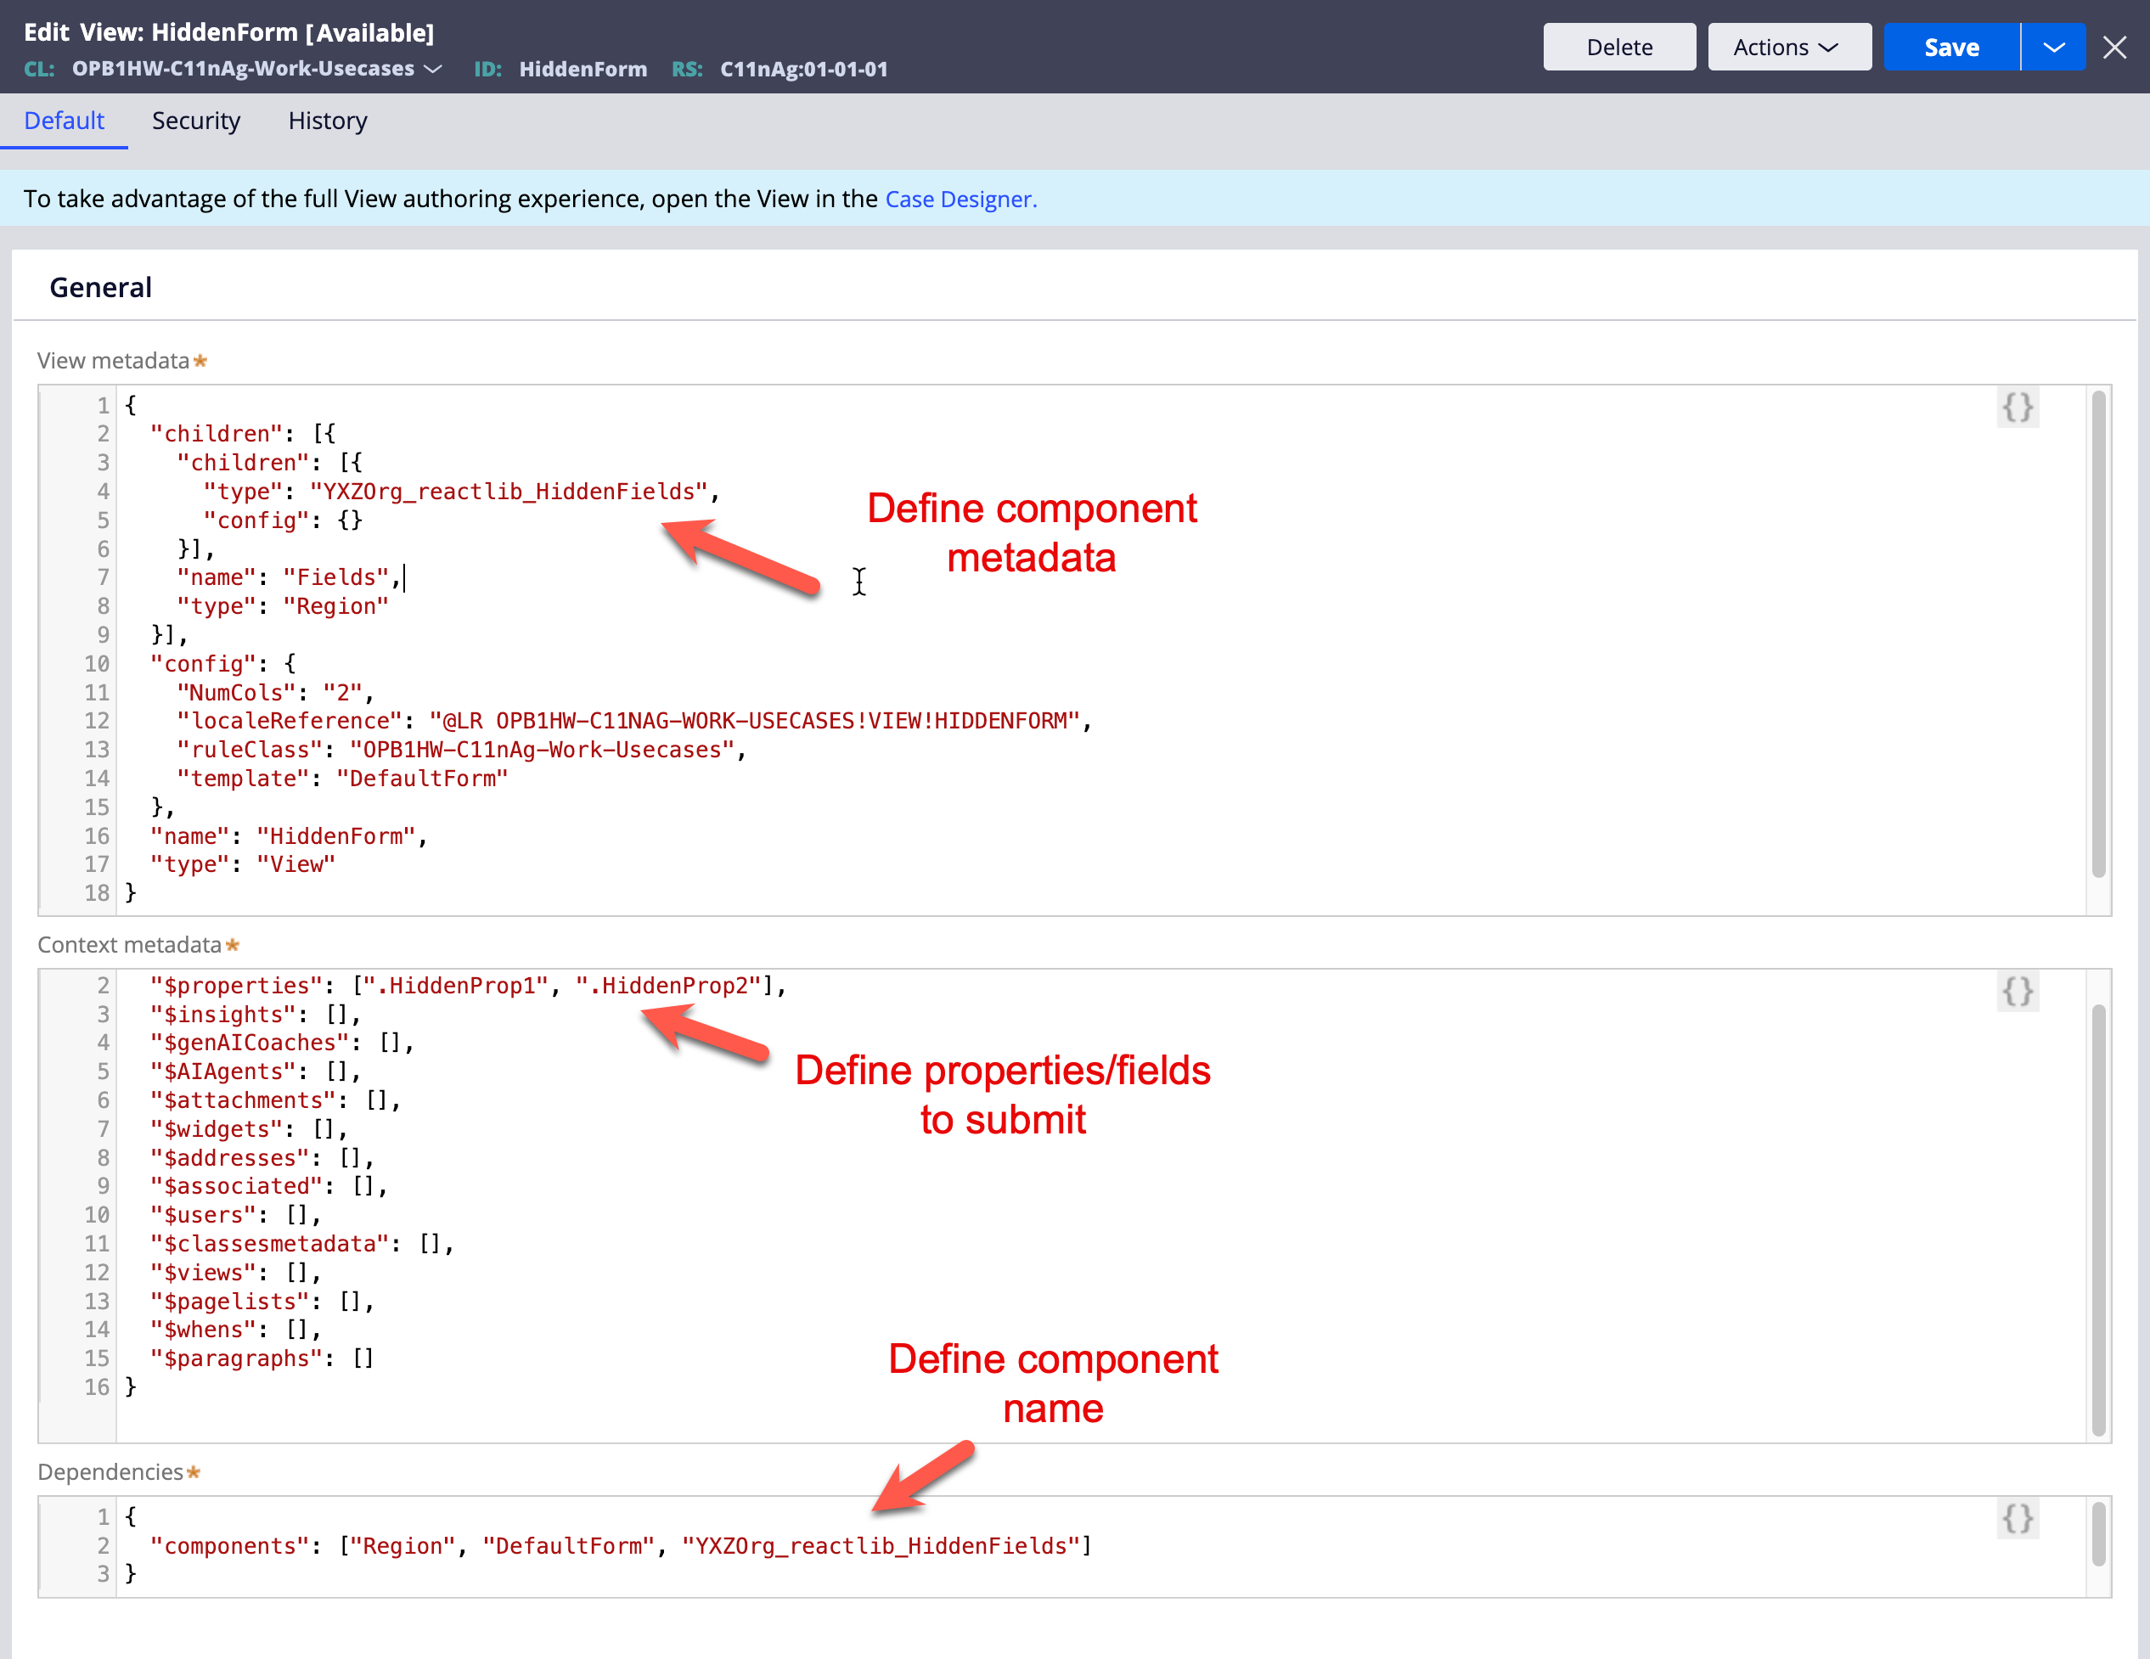Click the "$properties" line in Context metadata
The height and width of the screenshot is (1659, 2150).
(x=468, y=986)
